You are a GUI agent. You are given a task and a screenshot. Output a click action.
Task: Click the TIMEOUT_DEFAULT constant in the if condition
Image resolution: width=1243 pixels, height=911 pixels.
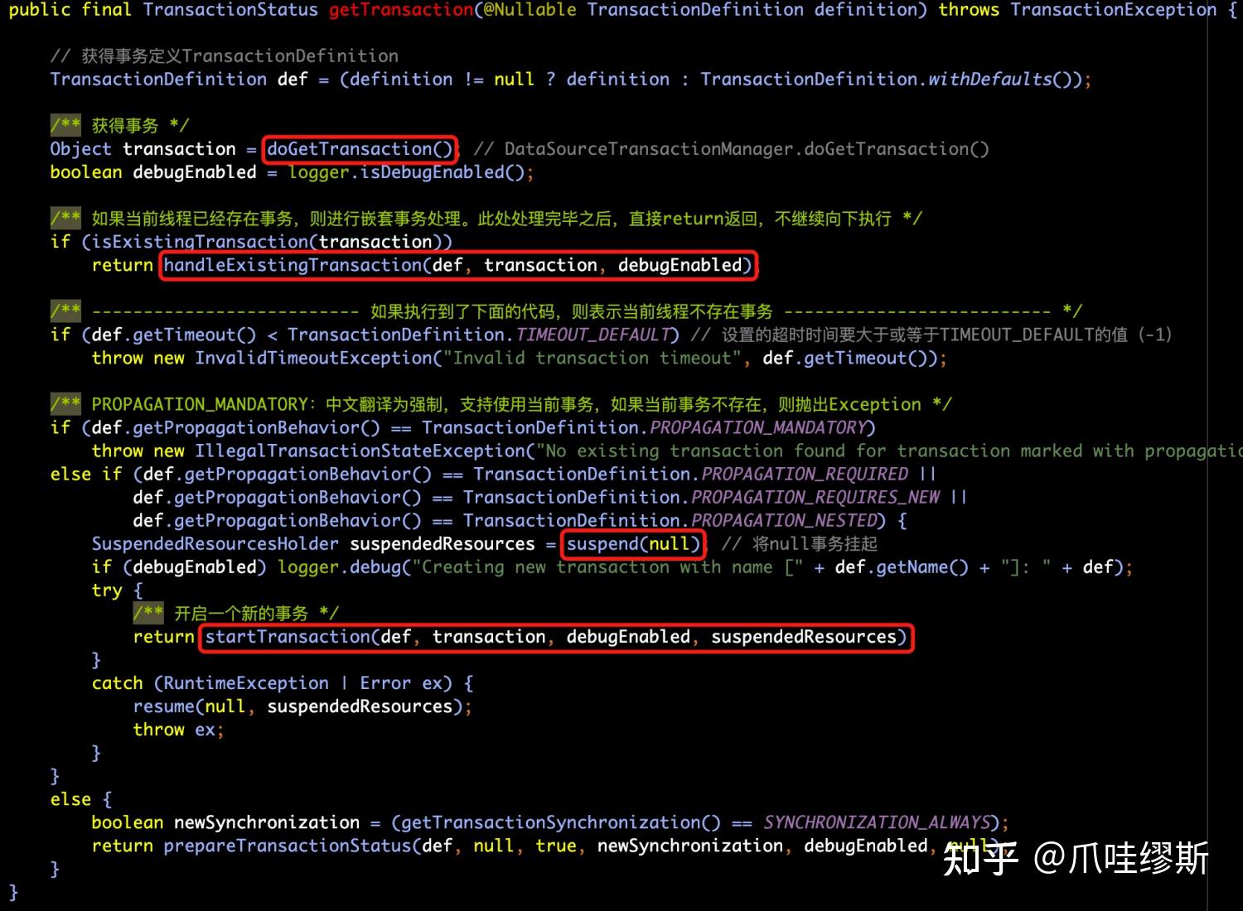coord(592,335)
